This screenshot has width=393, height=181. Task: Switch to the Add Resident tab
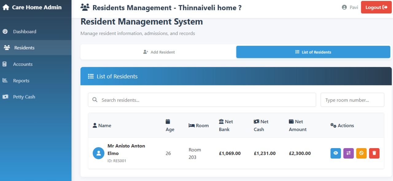pyautogui.click(x=159, y=52)
